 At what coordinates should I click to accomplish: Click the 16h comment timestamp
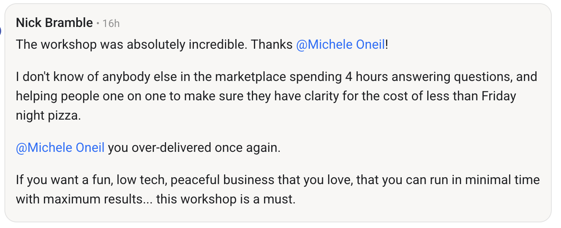(x=111, y=23)
